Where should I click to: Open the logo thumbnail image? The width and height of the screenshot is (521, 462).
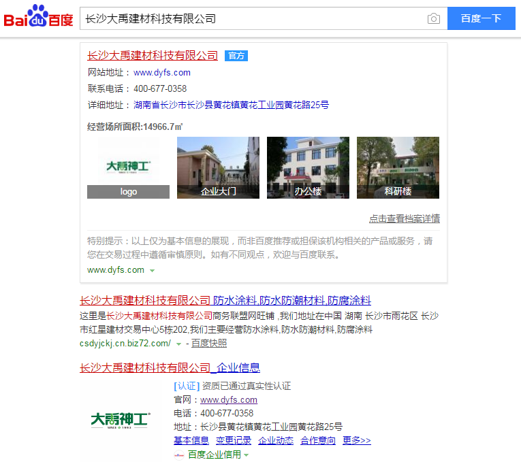click(x=128, y=167)
